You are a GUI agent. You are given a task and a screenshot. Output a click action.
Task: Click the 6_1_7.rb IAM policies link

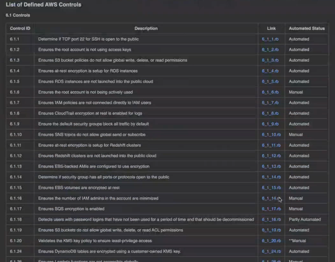[x=270, y=103]
